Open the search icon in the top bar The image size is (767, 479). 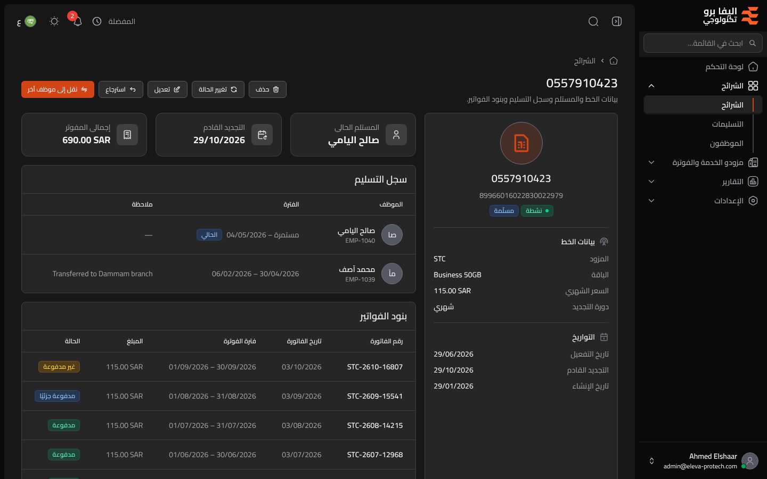pyautogui.click(x=593, y=21)
